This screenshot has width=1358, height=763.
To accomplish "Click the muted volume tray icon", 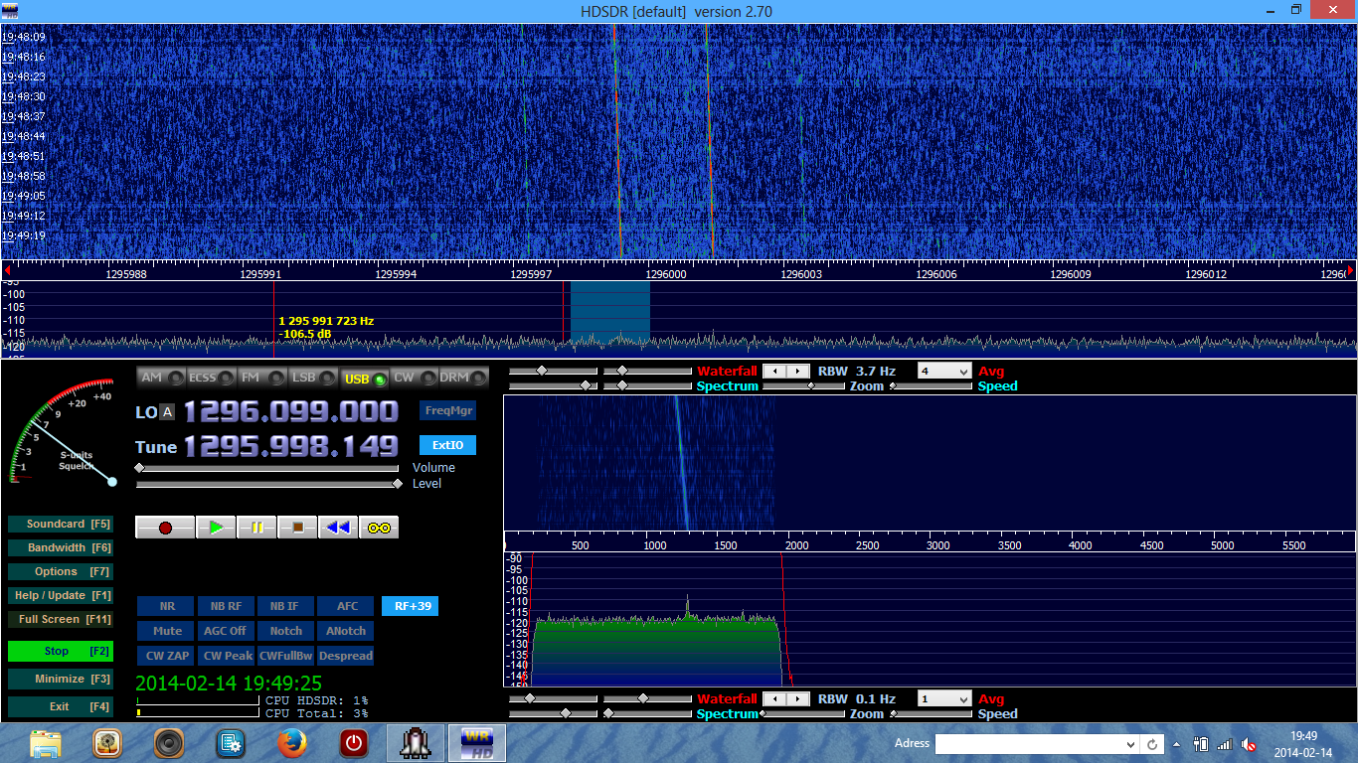I will [1249, 744].
